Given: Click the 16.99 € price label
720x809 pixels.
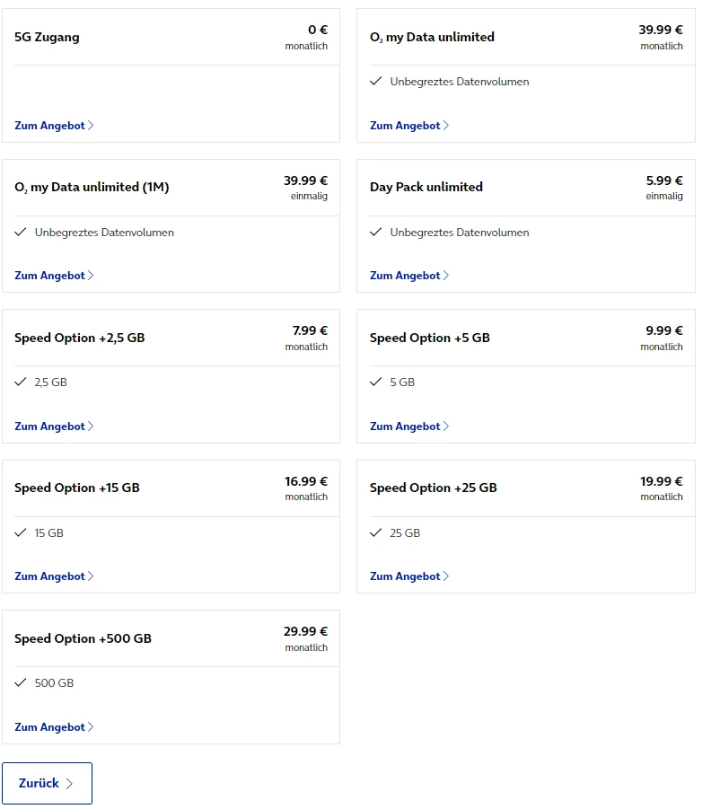Looking at the screenshot, I should click(x=305, y=481).
